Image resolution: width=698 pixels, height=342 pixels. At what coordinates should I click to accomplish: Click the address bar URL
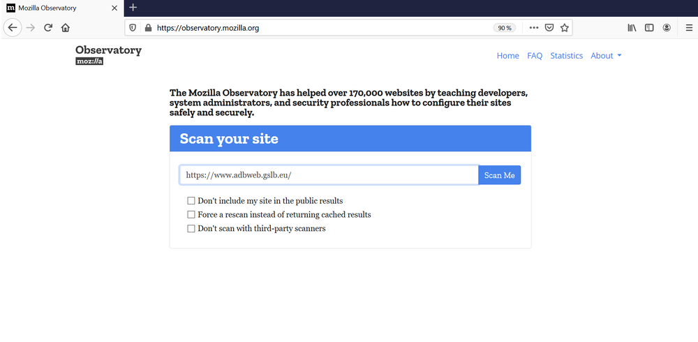tap(208, 28)
